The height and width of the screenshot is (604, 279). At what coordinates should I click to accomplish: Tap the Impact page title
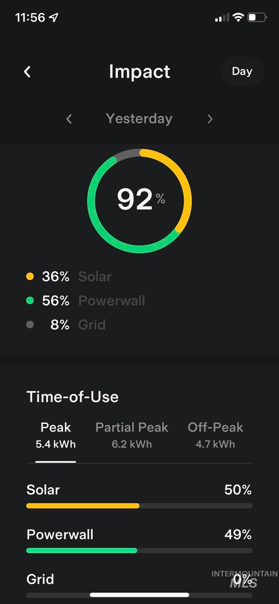tap(139, 72)
